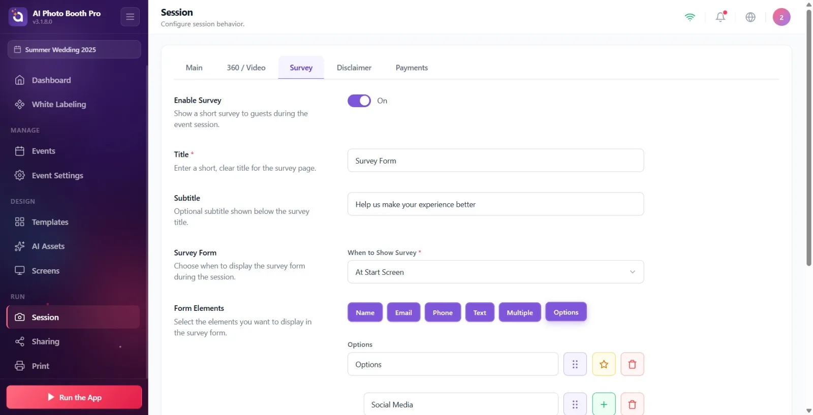The image size is (813, 415).
Task: Click the AI Assets sparkle icon
Action: click(x=20, y=246)
